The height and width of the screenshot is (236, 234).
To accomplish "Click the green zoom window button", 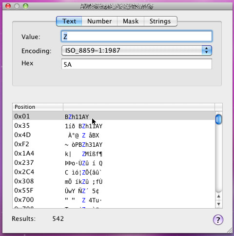I will coord(25,6).
